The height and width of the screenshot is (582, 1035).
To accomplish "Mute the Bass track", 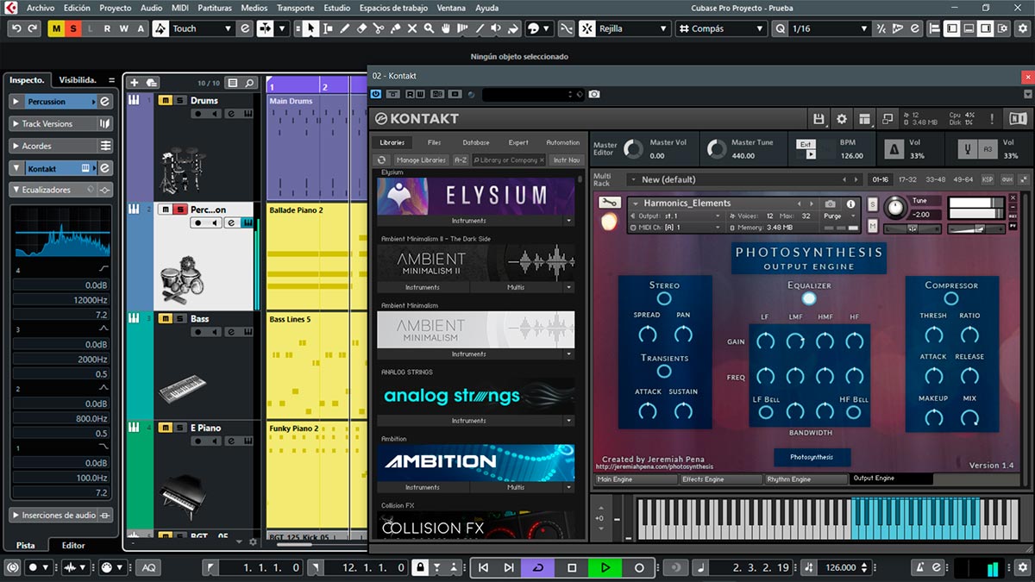I will click(164, 318).
